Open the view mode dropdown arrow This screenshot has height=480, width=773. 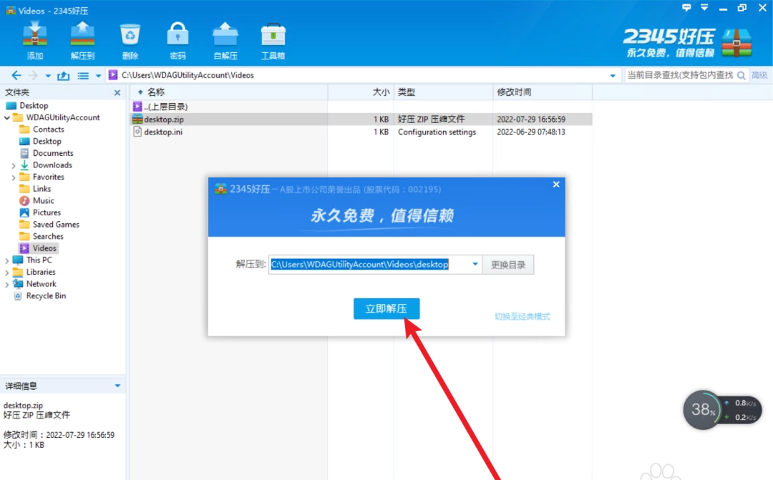[x=98, y=76]
